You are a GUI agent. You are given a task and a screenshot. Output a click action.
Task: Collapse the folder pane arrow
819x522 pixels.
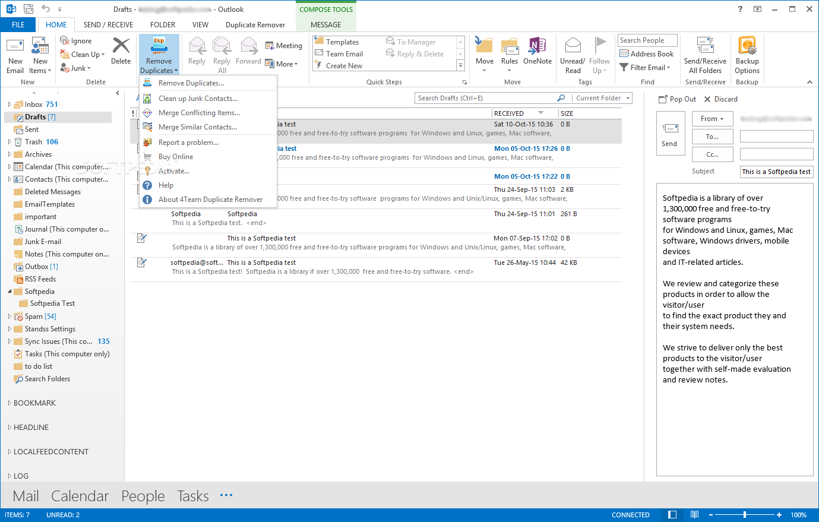(118, 93)
